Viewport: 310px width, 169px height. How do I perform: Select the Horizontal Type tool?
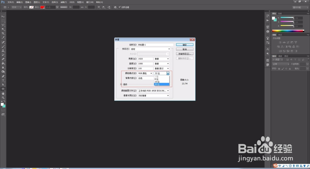(3, 80)
